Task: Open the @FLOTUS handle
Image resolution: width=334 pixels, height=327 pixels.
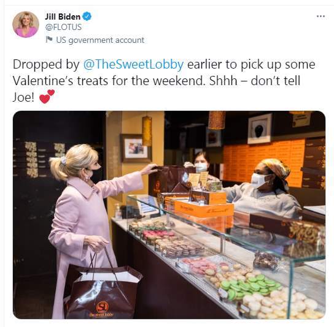Action: point(63,27)
